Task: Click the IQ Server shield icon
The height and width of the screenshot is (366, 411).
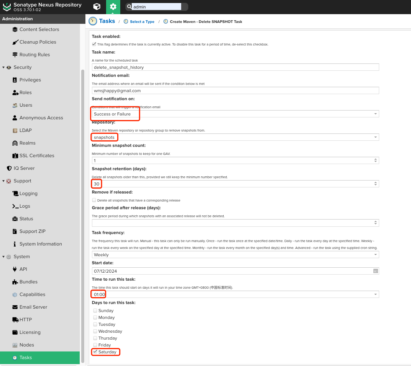Action: 10,168
